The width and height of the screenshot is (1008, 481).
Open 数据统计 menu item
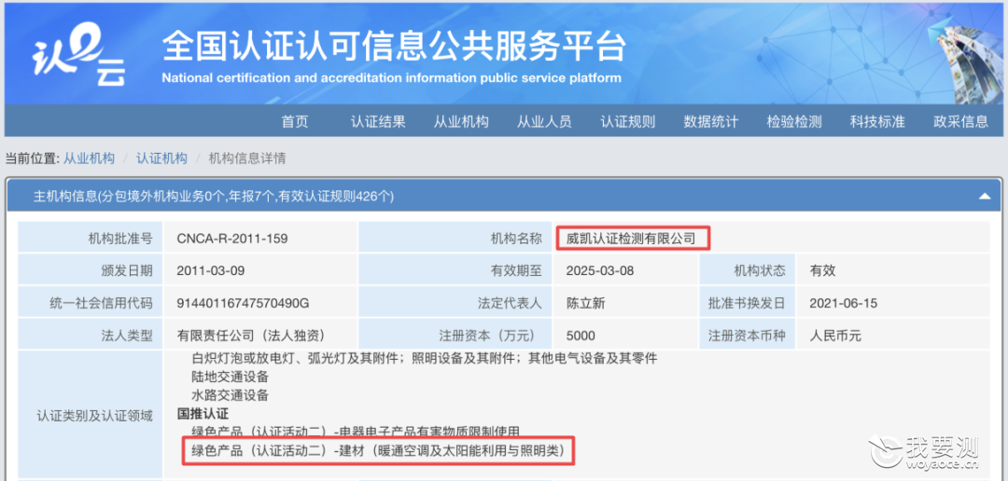click(x=711, y=121)
